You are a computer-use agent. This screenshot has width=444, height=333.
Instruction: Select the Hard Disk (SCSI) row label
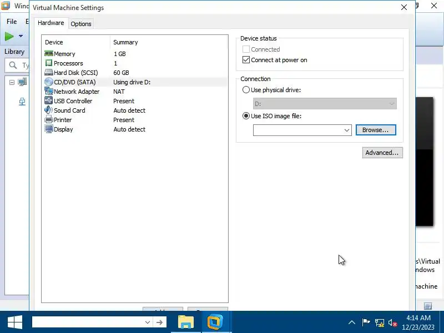76,73
